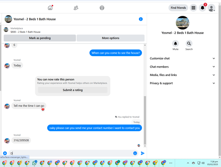
Task: Click the heart reaction on Yosmel's message
Action: pos(43,110)
